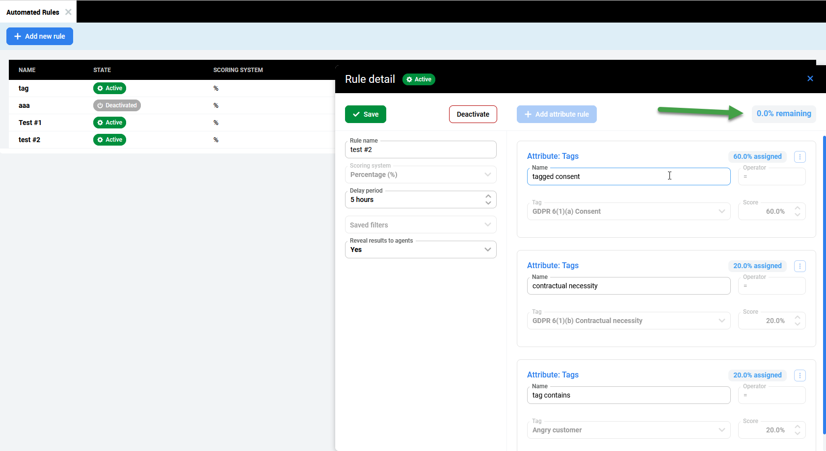826x451 pixels.
Task: Click Add new rule button
Action: click(40, 36)
